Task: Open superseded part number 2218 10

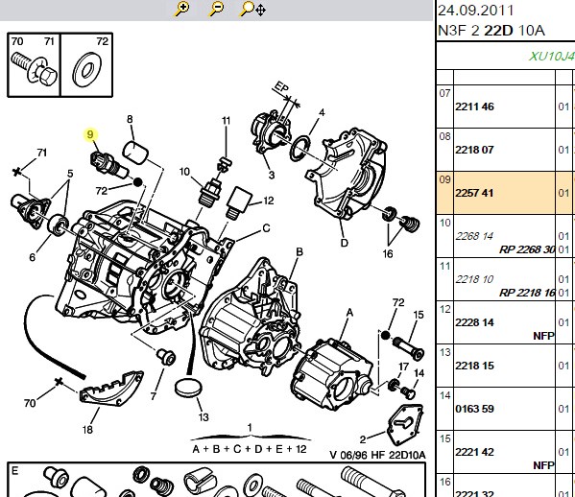Action: (474, 279)
